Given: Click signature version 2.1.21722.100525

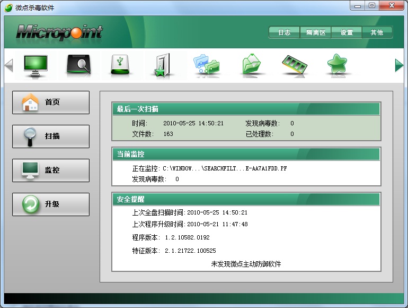Looking at the screenshot, I should (190, 251).
